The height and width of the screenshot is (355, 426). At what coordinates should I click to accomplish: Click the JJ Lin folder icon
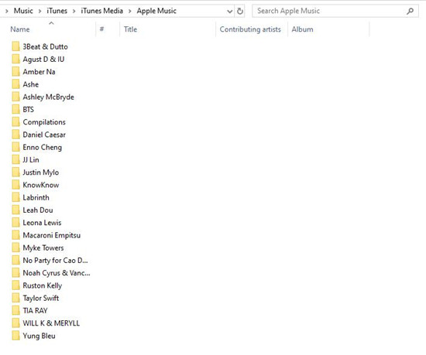pos(15,159)
